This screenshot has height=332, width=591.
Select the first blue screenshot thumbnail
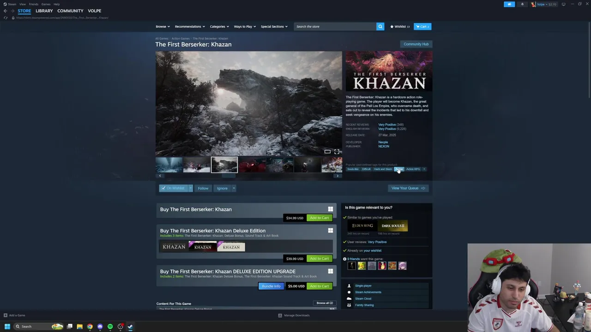[x=169, y=165]
